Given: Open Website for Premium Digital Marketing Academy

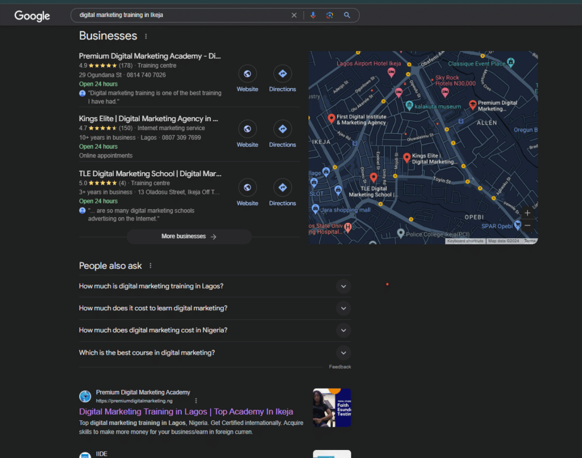Looking at the screenshot, I should (247, 78).
